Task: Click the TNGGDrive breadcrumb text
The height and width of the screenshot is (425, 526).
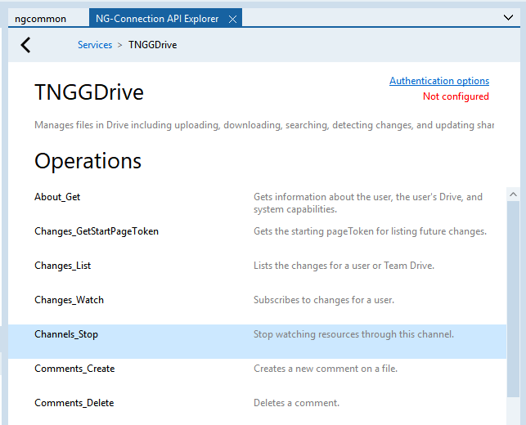Action: pos(153,45)
